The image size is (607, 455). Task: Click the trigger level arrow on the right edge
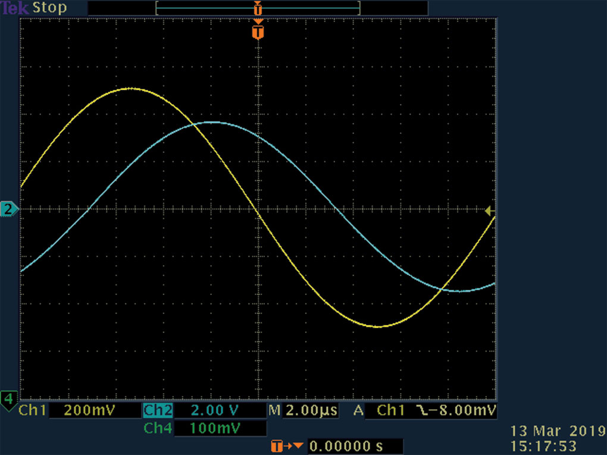(x=489, y=211)
